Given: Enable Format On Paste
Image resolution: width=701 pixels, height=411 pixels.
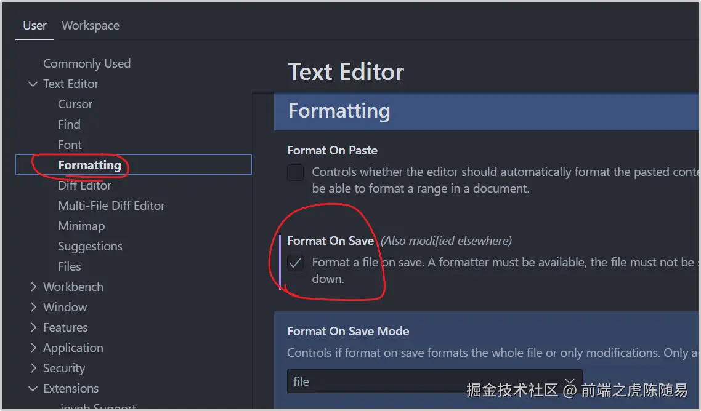Looking at the screenshot, I should (x=295, y=173).
